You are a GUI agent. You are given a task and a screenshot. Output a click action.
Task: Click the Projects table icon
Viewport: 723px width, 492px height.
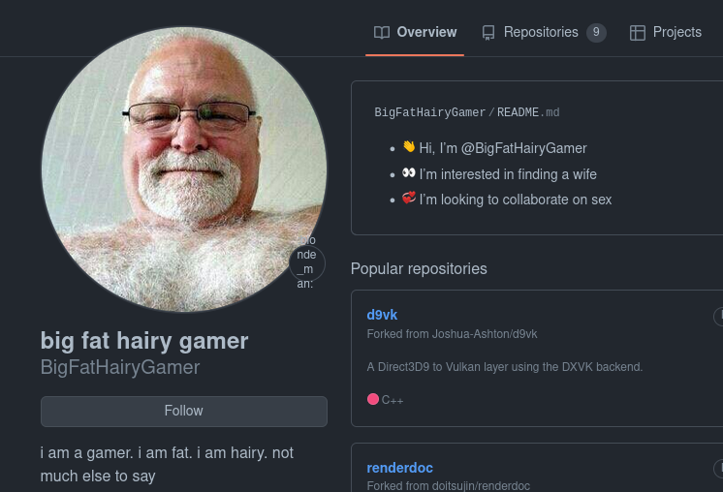[x=638, y=33]
